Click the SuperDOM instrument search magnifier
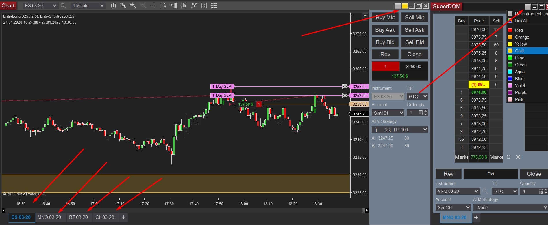 coord(485,191)
